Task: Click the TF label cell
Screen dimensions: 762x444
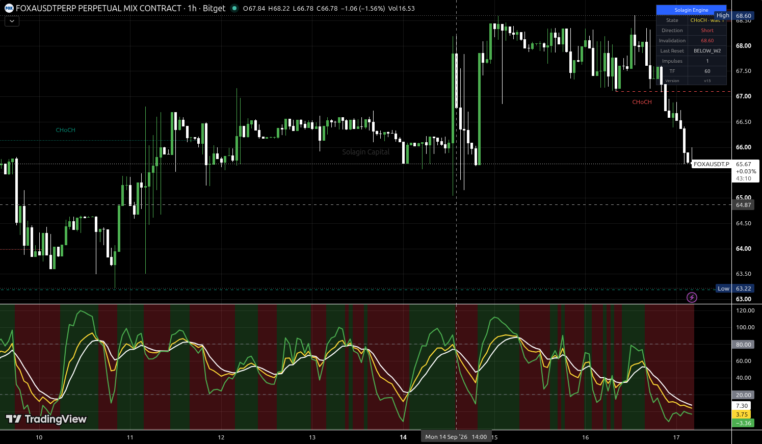Action: pyautogui.click(x=672, y=71)
